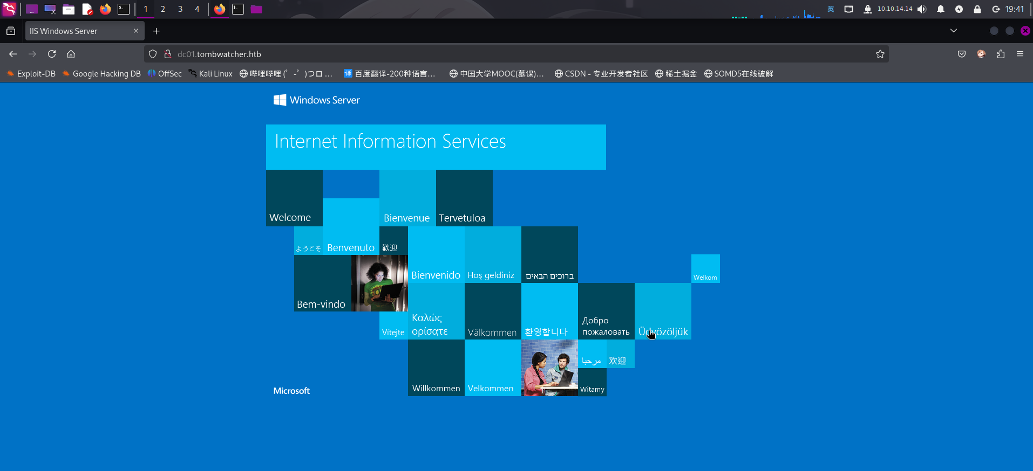Go back one page
The width and height of the screenshot is (1033, 471).
tap(13, 54)
